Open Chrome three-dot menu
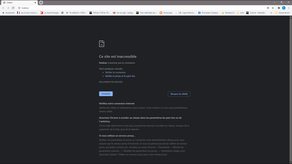The height and width of the screenshot is (164, 292). point(289,8)
